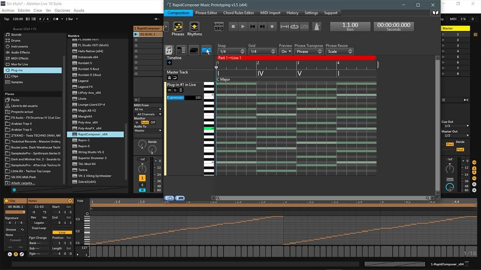The height and width of the screenshot is (270, 481).
Task: Click the Send A knob
Action: (142, 144)
